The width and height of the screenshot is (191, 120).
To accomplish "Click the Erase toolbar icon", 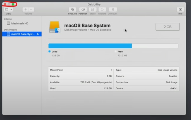I will coord(93,9).
